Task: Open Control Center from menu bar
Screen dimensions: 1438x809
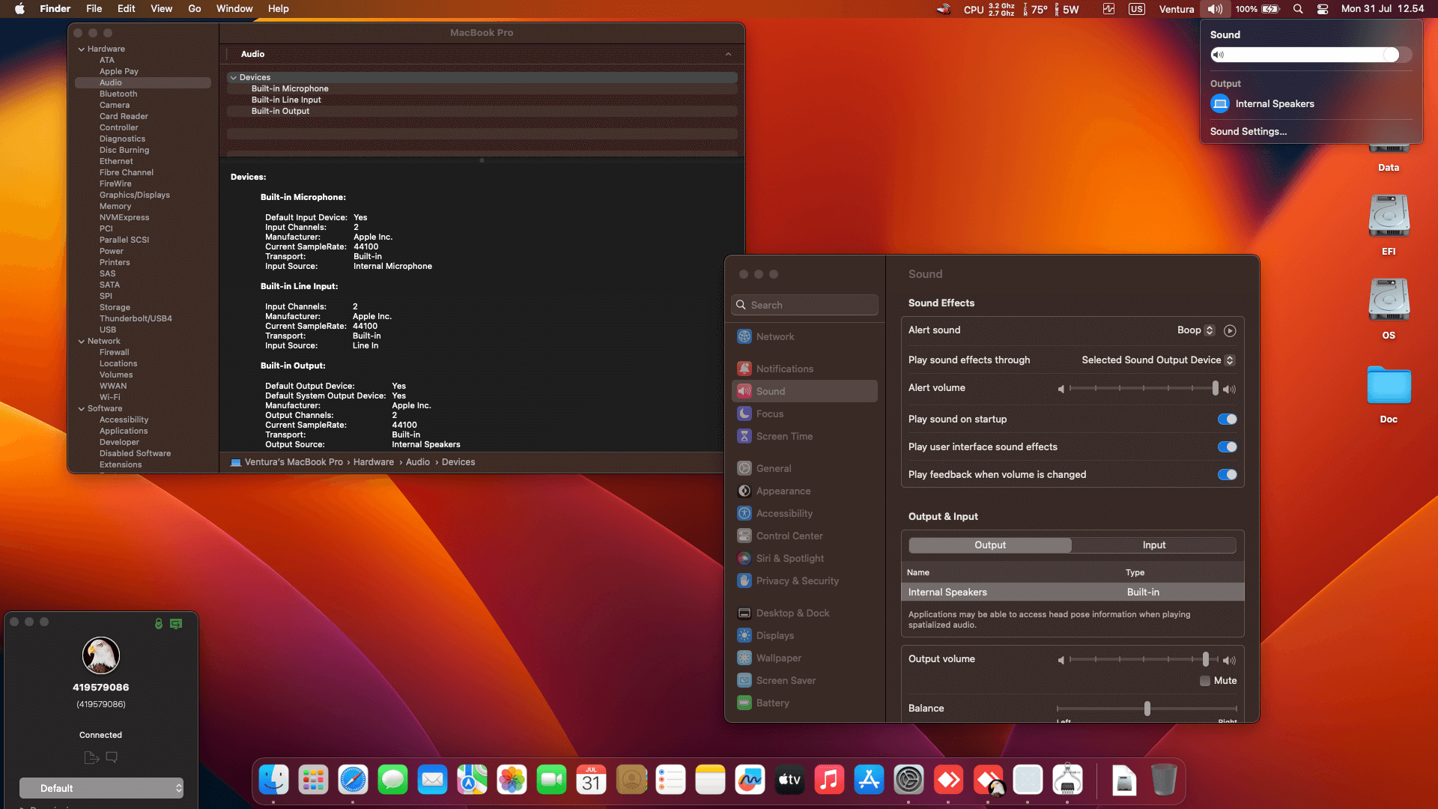Action: click(x=1323, y=9)
